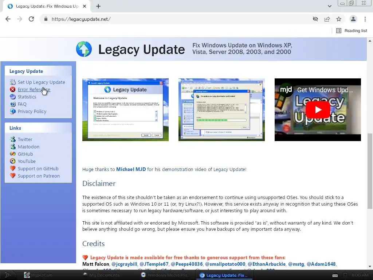Click the GitHub butterfly icon

[x=13, y=154]
